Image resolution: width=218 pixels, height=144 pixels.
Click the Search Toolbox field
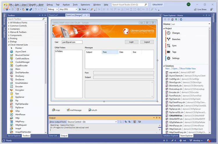coord(25,19)
